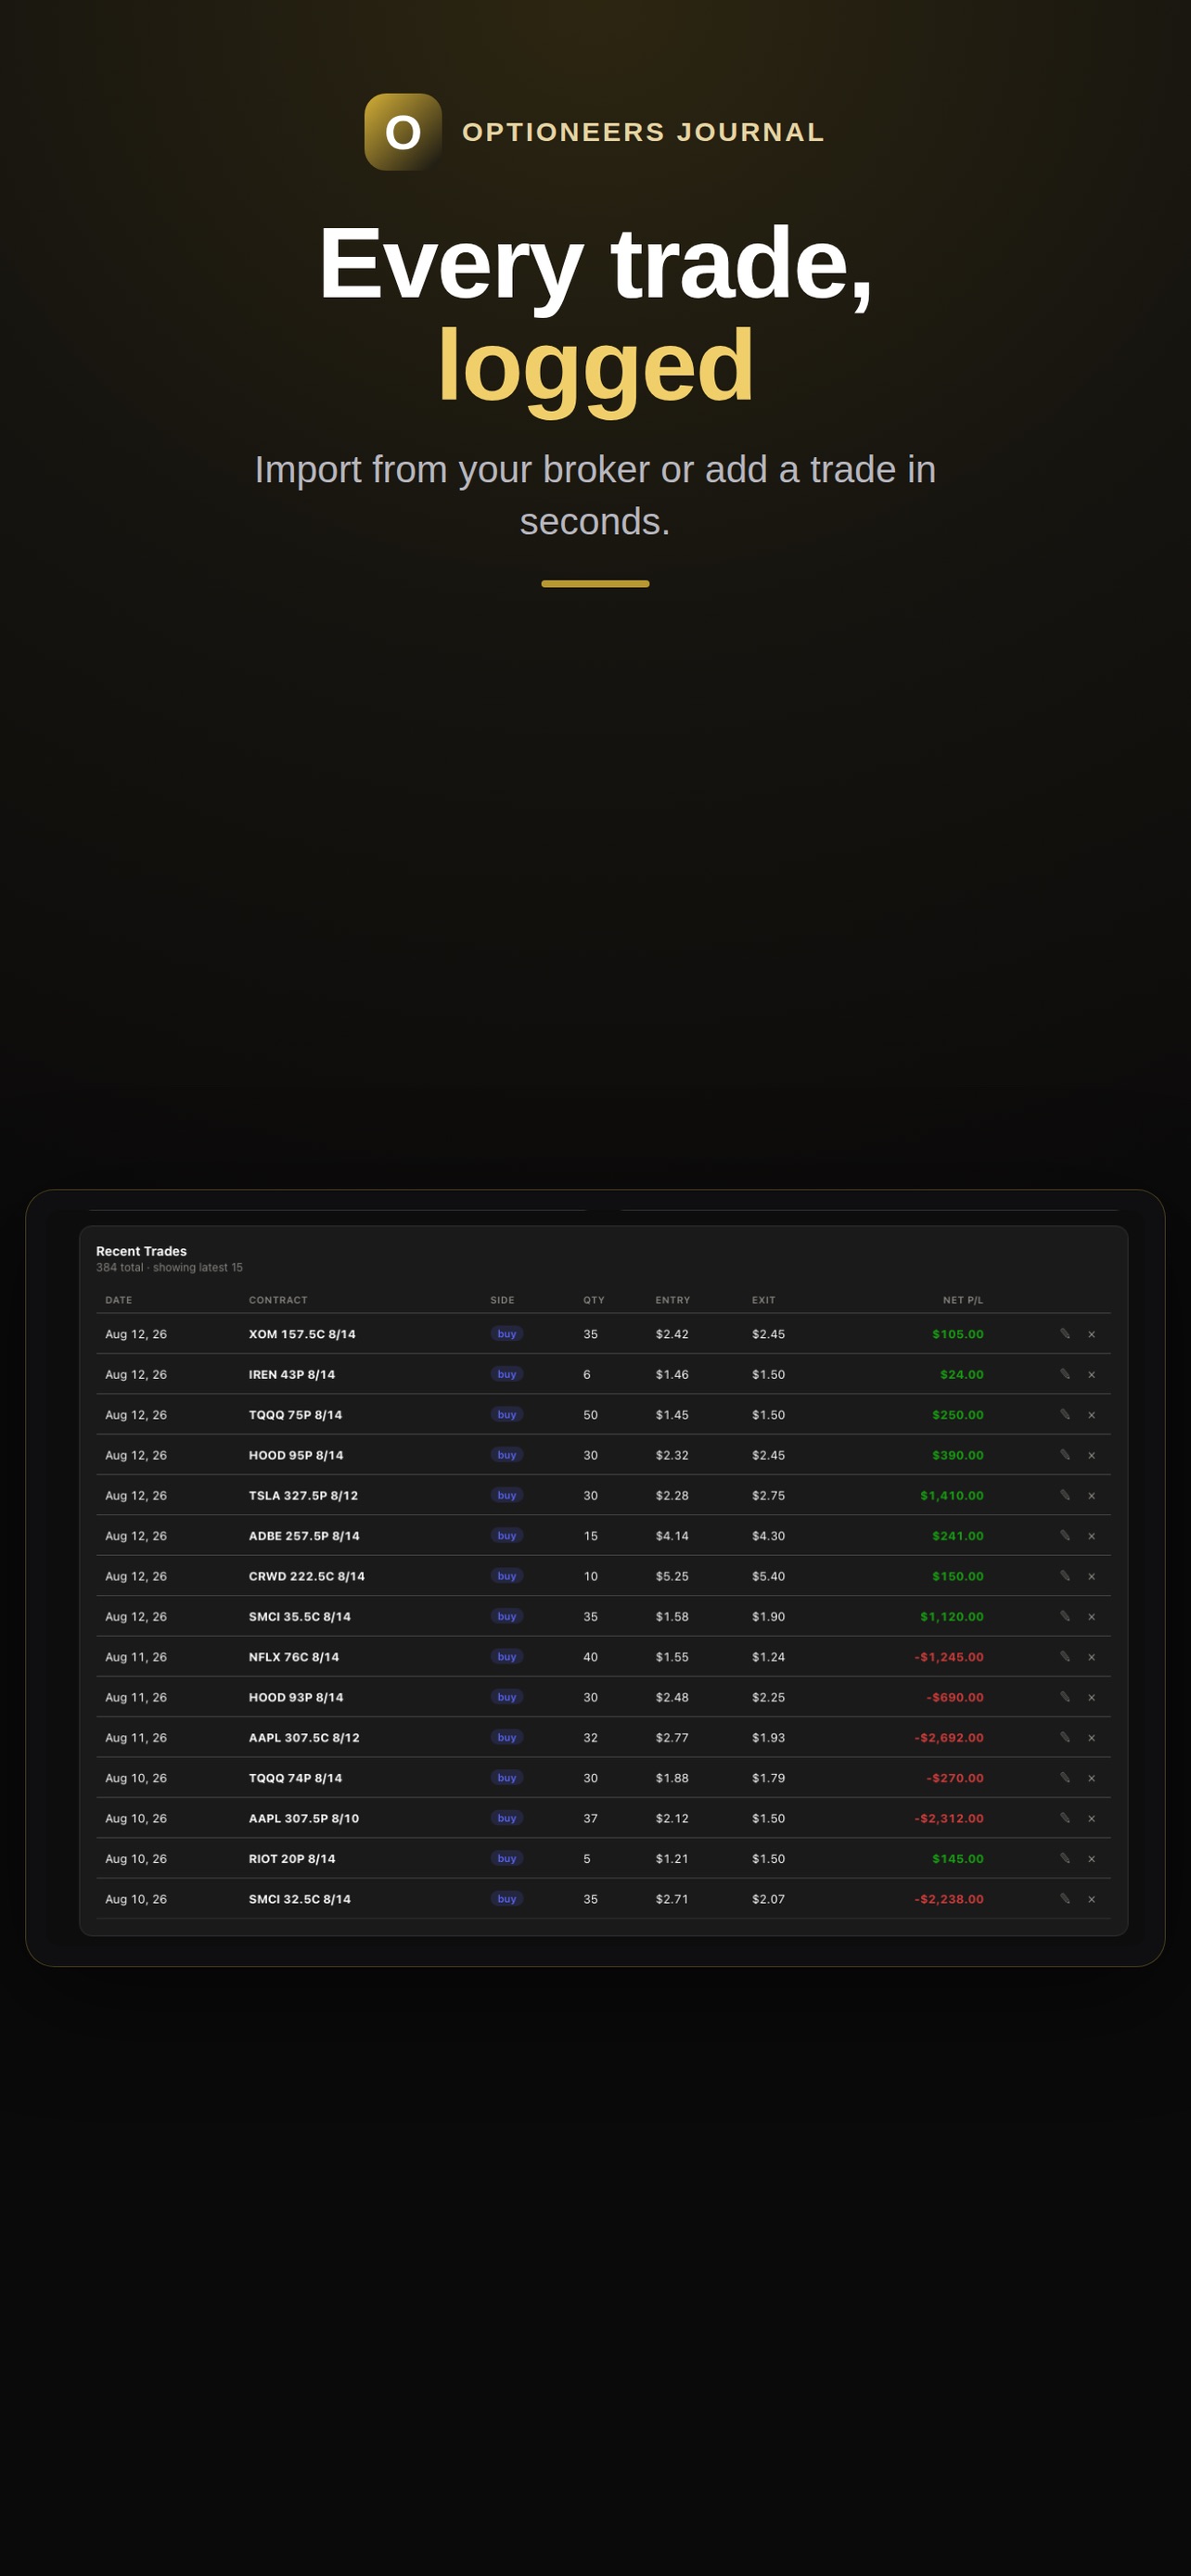Delete the CRWD 222.5C 8/14 trade
This screenshot has width=1191, height=2576.
click(1092, 1576)
